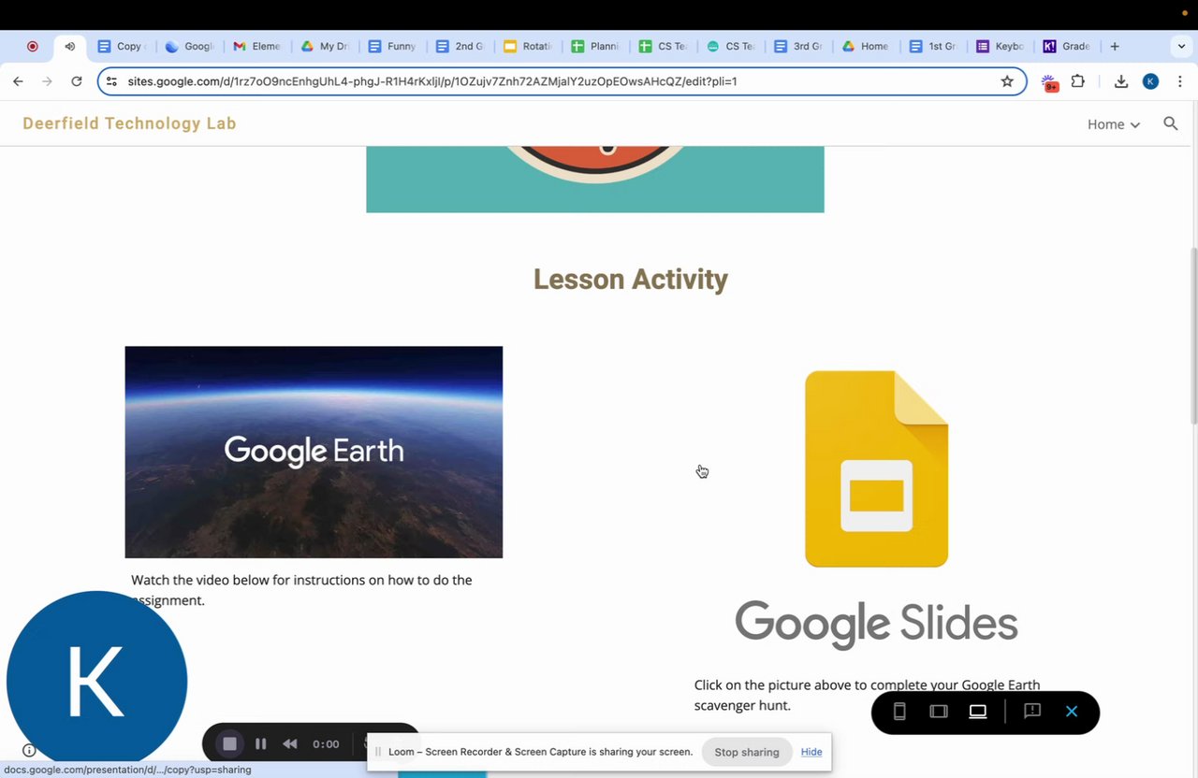Open the Google Slides scavenger hunt picture

tap(876, 508)
